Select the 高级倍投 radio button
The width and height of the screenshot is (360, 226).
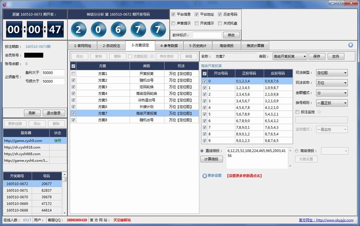pos(297,151)
